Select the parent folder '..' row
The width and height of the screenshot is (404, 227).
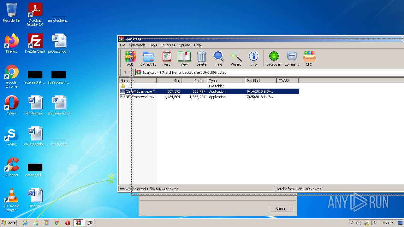coord(209,86)
